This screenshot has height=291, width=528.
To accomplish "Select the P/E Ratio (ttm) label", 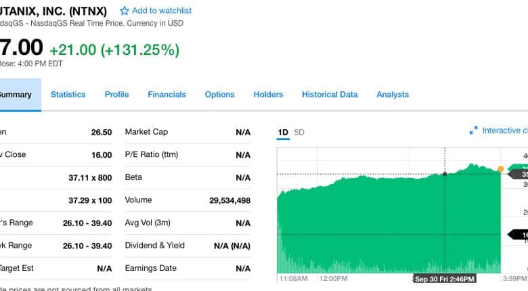I will pos(151,154).
